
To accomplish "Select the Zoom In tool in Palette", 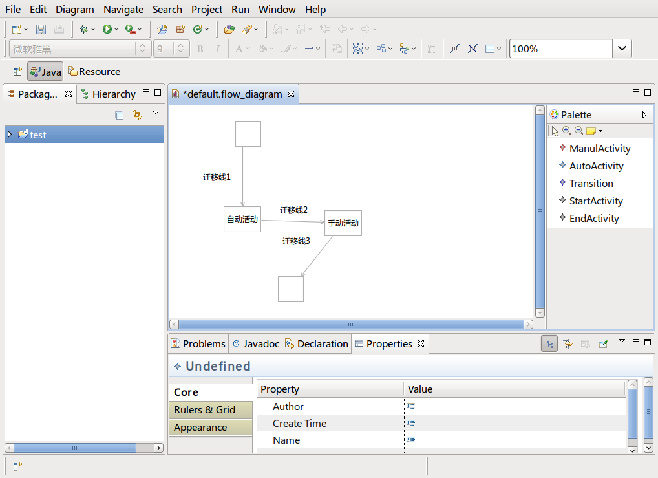I will tap(566, 131).
